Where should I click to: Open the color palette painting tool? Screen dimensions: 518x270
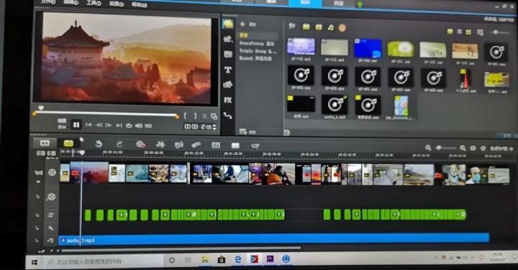pyautogui.click(x=141, y=144)
